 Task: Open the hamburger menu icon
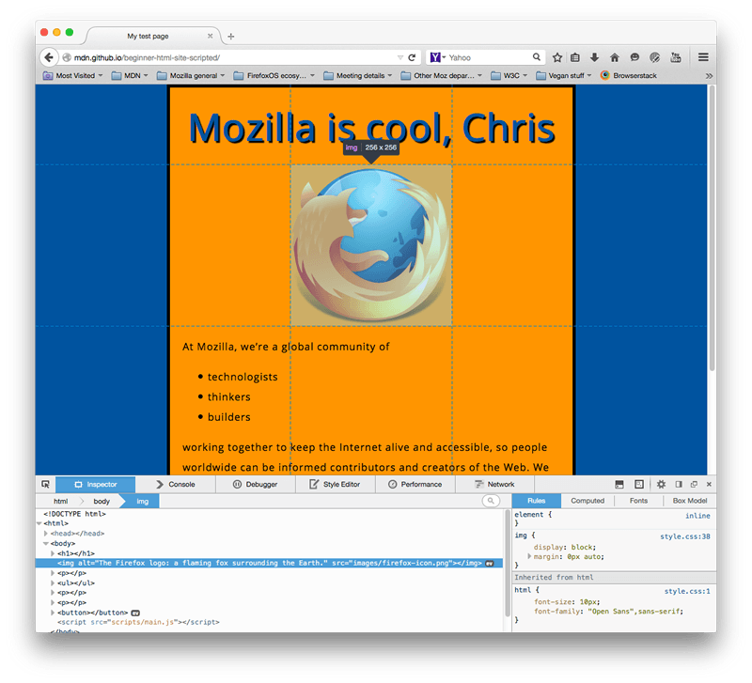click(703, 57)
